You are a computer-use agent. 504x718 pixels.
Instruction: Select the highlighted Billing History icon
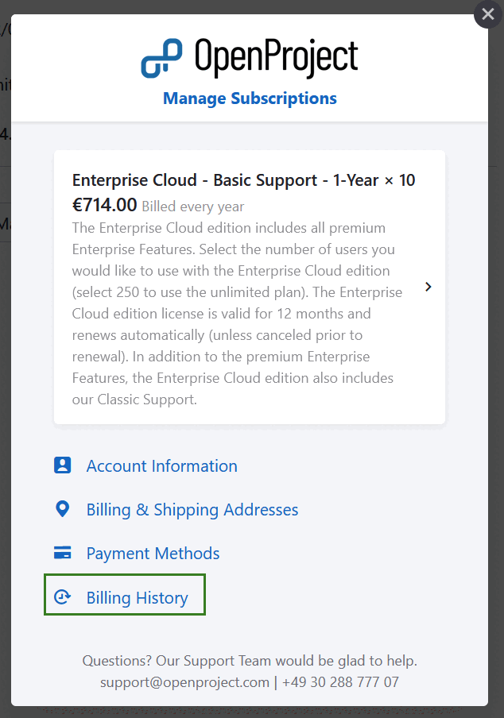coord(63,597)
